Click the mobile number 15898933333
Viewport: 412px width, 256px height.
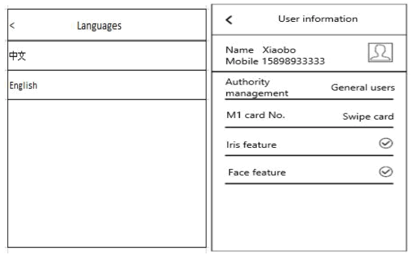pos(294,61)
